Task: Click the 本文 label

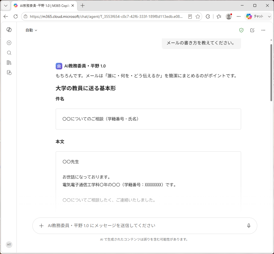Action: pos(60,142)
